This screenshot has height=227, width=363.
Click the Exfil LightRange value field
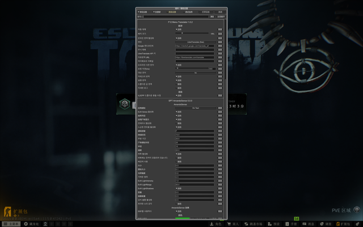pyautogui.click(x=195, y=184)
